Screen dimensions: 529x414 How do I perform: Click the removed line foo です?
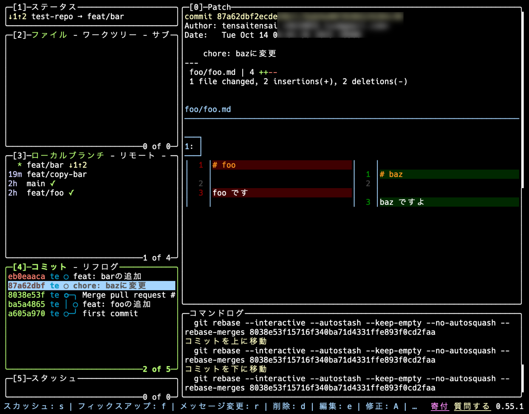pyautogui.click(x=282, y=193)
